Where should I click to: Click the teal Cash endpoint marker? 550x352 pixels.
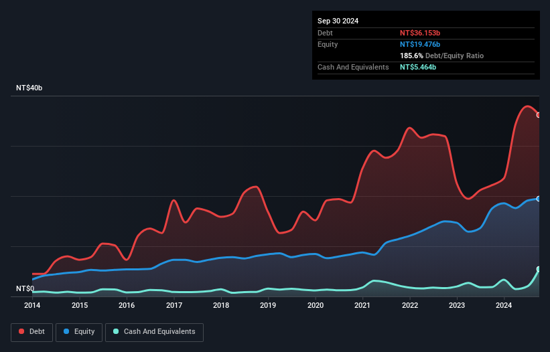pos(539,269)
